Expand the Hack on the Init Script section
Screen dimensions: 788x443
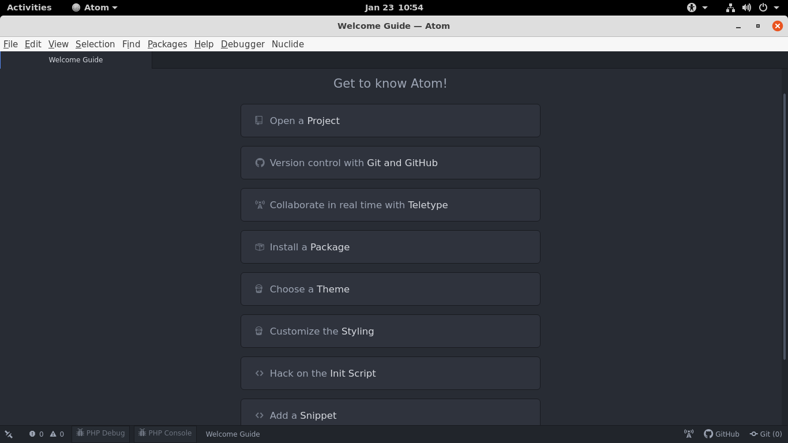pyautogui.click(x=391, y=373)
